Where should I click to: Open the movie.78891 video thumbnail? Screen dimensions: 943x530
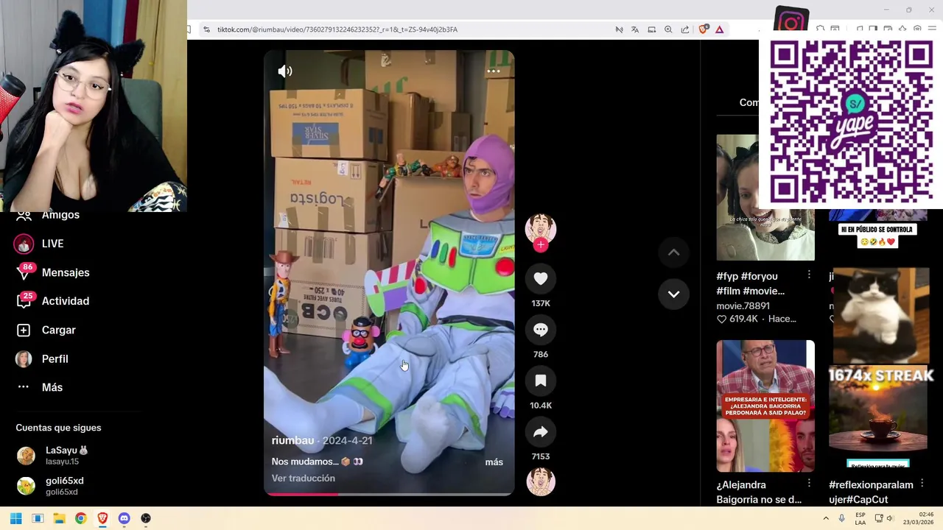point(765,197)
